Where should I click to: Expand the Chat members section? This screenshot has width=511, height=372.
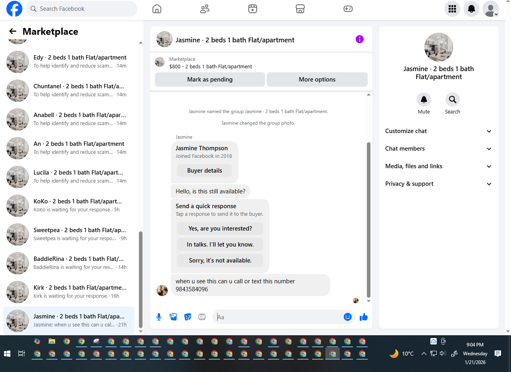click(x=439, y=149)
